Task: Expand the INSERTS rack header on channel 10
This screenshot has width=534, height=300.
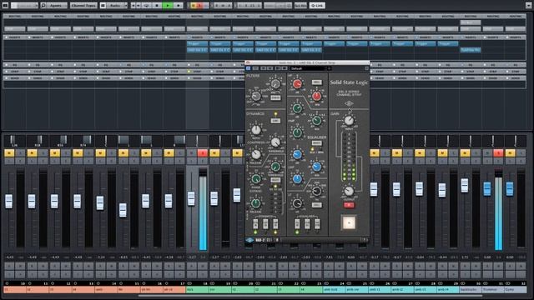Action: 14,37
